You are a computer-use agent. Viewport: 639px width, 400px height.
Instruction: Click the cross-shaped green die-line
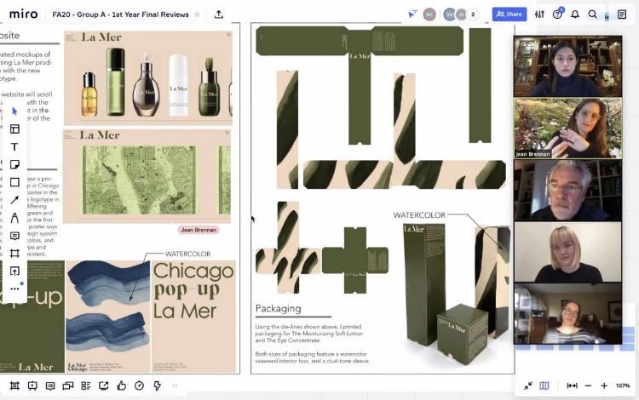point(355,260)
